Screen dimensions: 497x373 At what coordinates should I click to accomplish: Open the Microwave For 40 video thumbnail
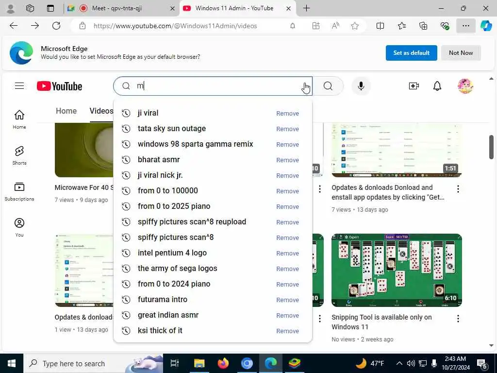coord(84,150)
